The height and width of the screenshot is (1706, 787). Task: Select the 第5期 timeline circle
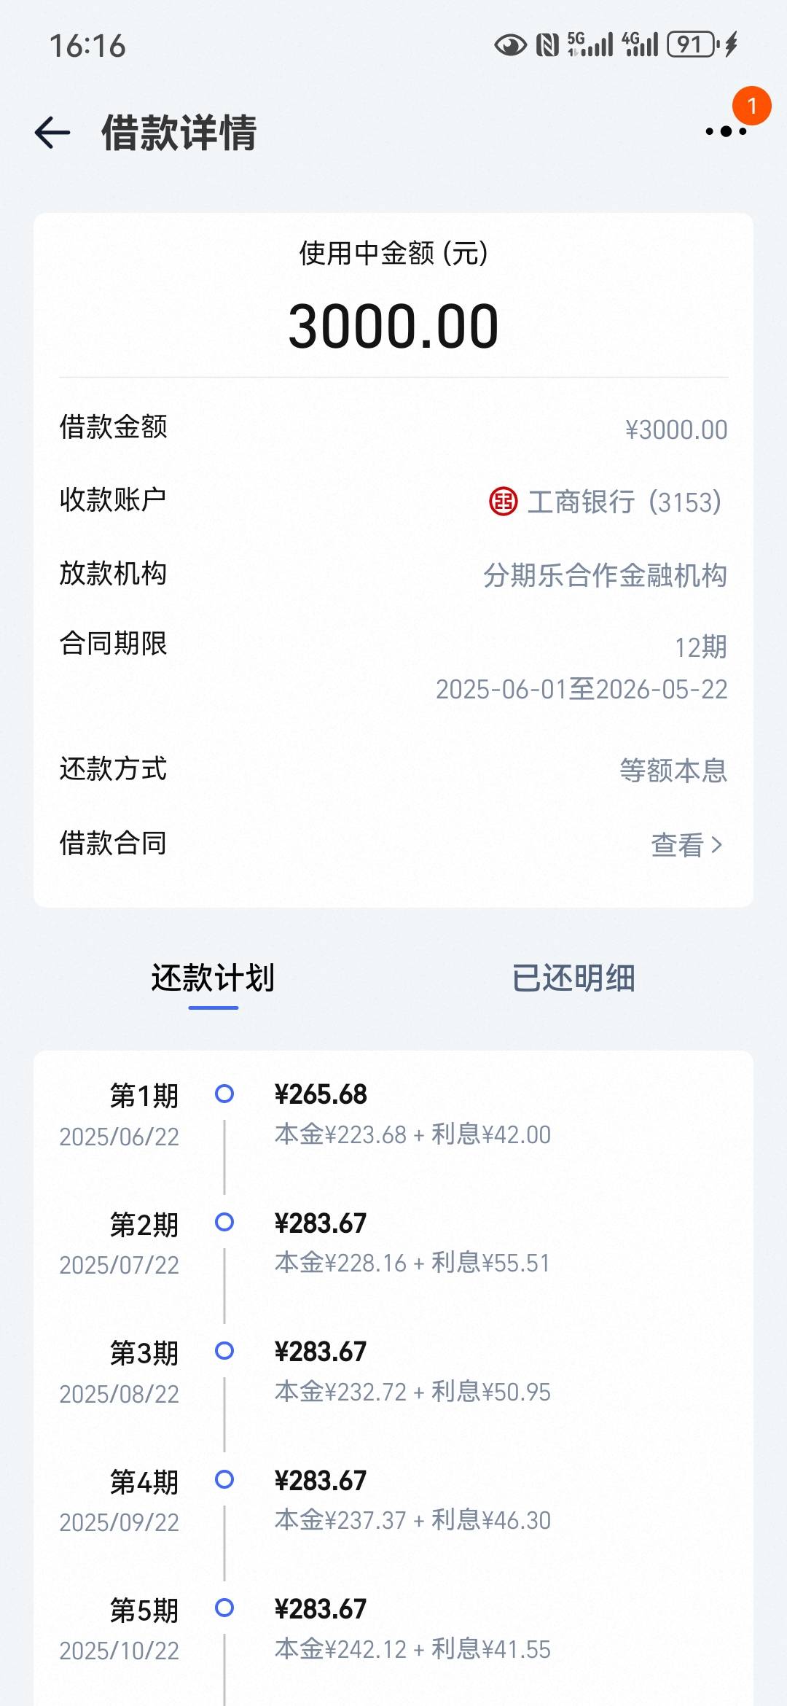click(x=224, y=1608)
